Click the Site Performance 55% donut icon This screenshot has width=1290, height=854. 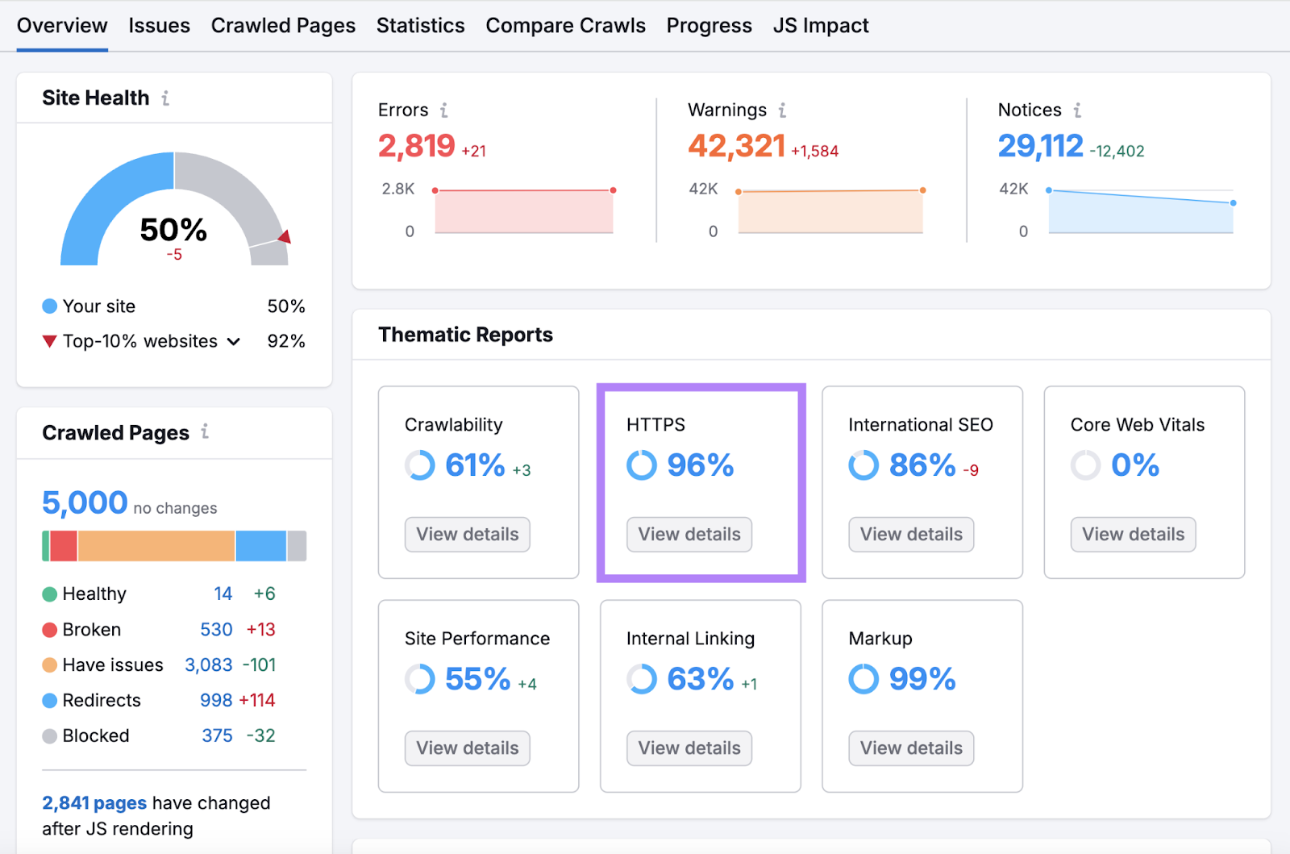click(420, 679)
